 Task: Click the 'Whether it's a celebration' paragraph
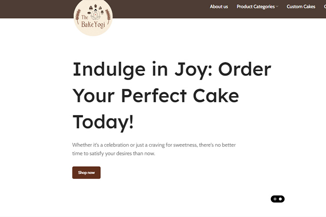pos(154,149)
